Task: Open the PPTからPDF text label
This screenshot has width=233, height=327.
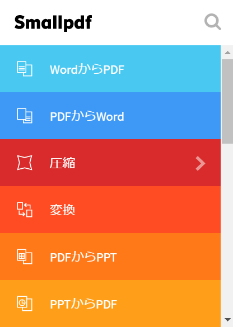Action: pos(83,304)
